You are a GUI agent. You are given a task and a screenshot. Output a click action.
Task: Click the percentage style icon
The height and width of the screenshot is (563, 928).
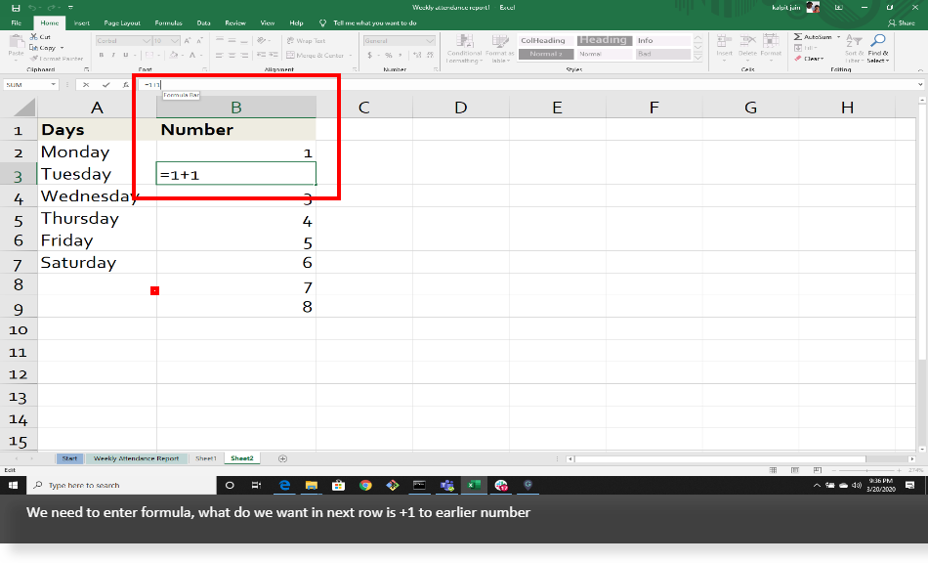(x=388, y=57)
